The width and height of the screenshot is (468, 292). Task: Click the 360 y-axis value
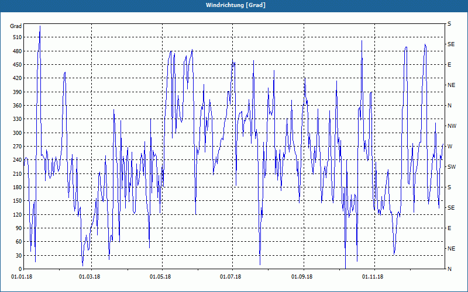(18, 106)
